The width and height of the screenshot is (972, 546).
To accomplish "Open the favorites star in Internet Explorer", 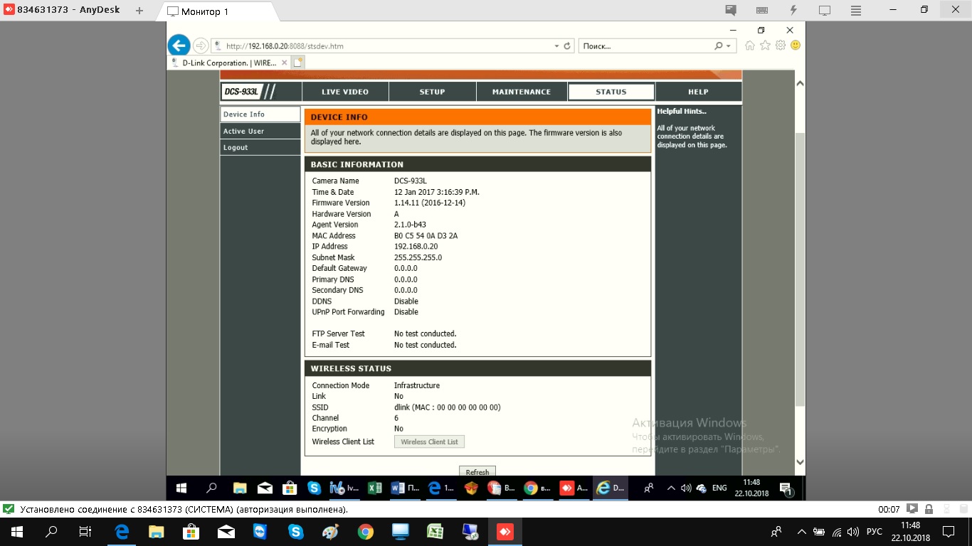I will [x=765, y=45].
